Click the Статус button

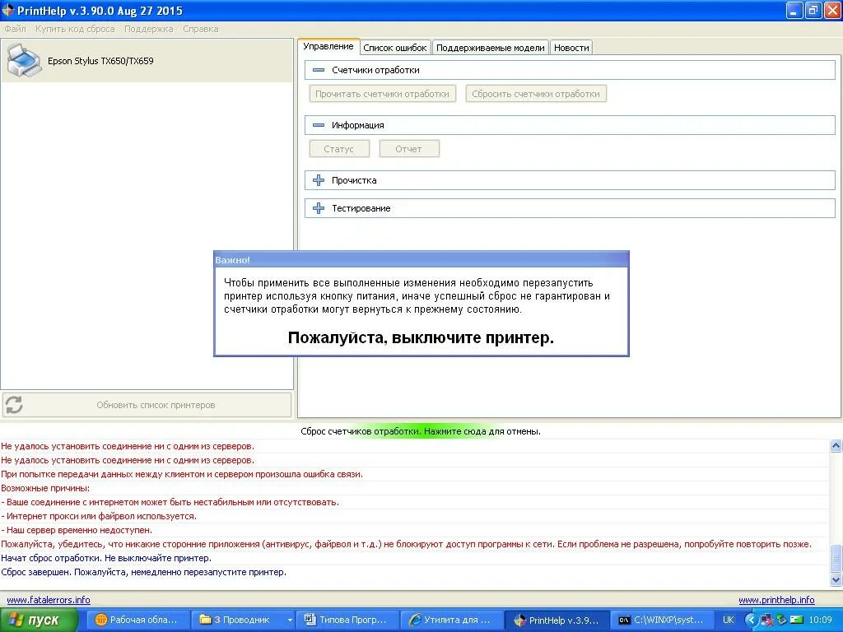click(338, 149)
